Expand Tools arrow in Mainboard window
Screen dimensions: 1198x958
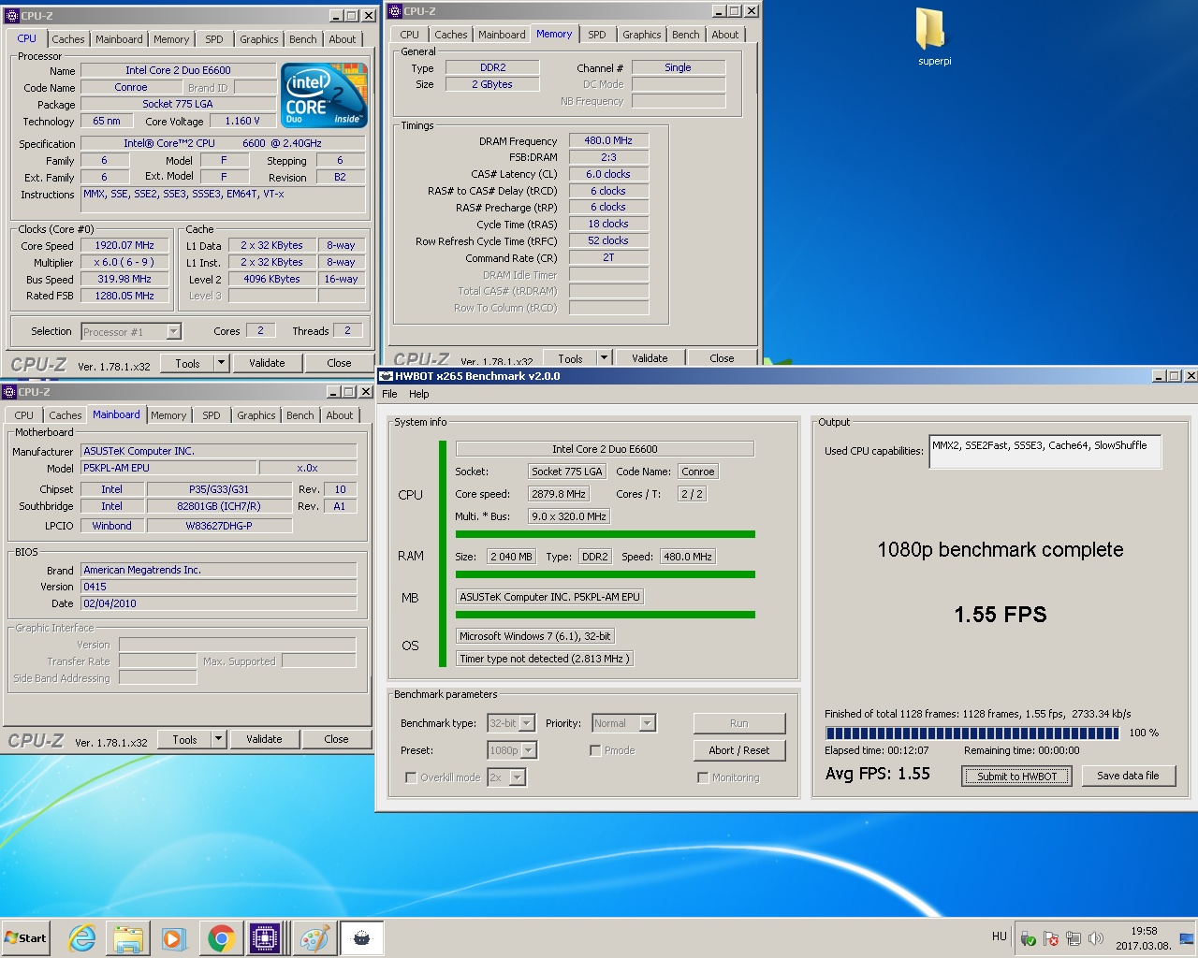[x=219, y=739]
